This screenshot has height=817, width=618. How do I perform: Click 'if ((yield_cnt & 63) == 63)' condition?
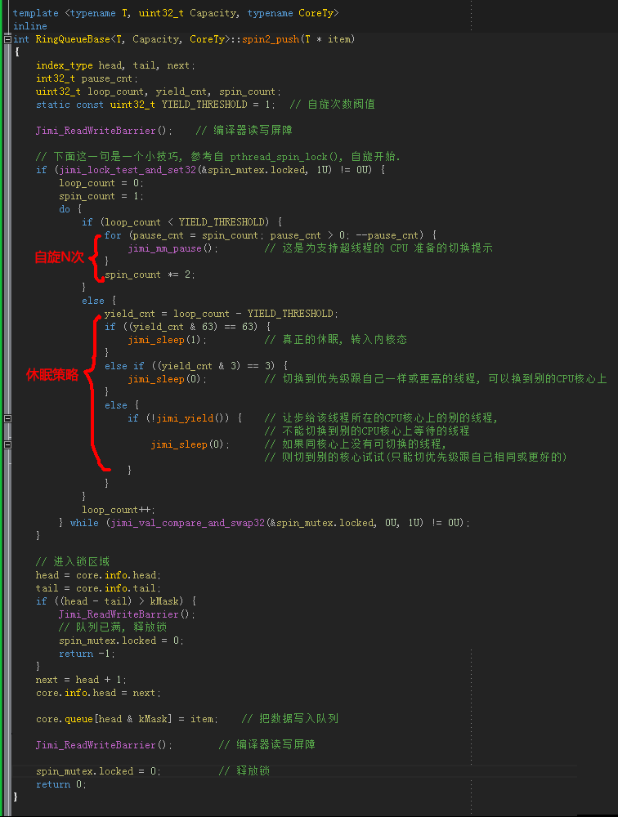click(x=181, y=327)
